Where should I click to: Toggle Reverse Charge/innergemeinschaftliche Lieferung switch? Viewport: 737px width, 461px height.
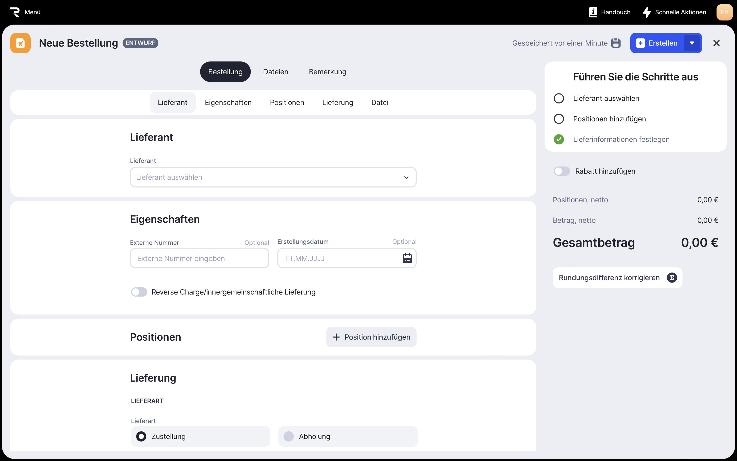pyautogui.click(x=139, y=292)
